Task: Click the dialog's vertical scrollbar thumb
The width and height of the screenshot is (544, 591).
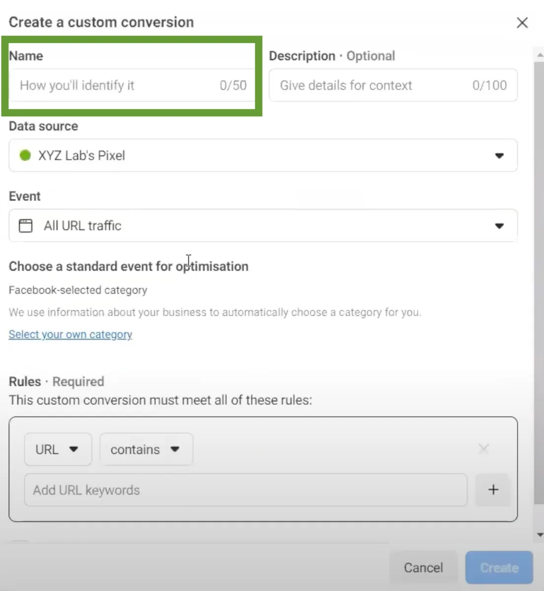Action: [x=539, y=282]
